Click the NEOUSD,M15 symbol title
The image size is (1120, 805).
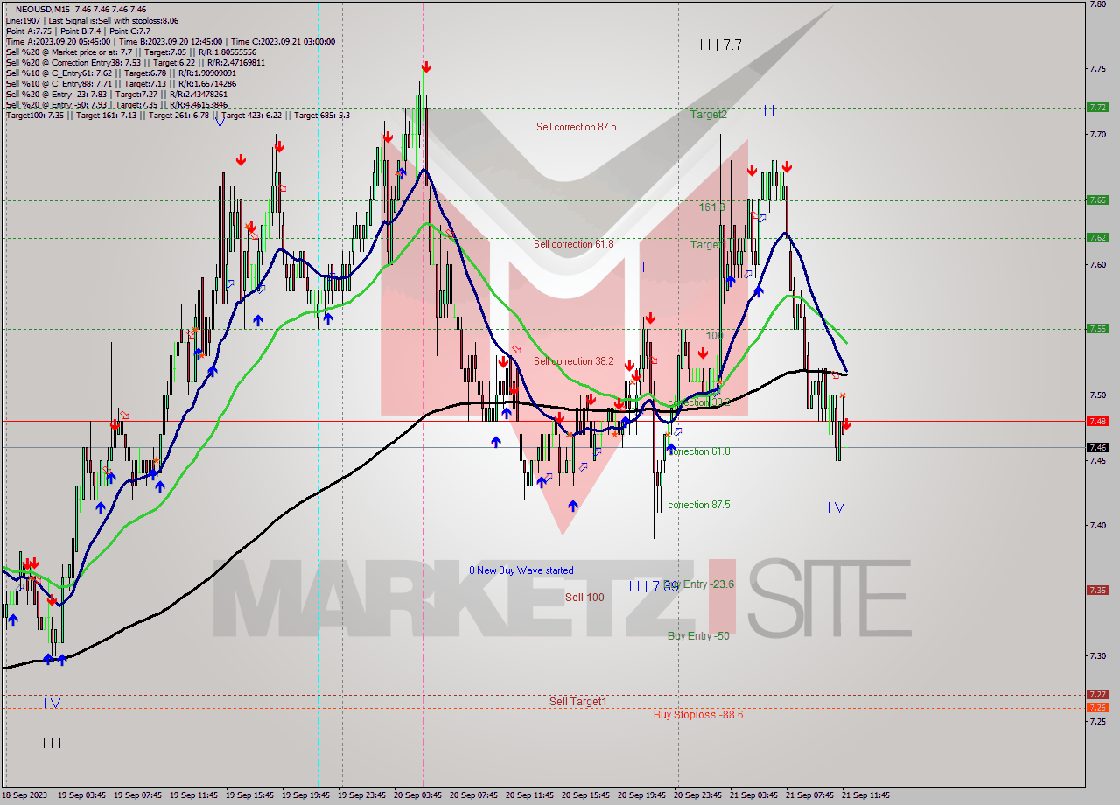coord(42,9)
